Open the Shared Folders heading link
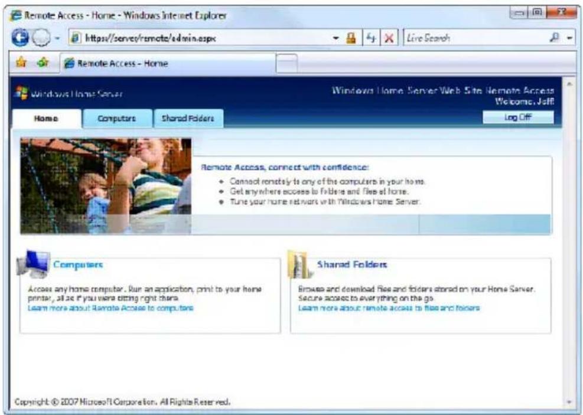Screen dimensions: 583x415 pos(351,264)
